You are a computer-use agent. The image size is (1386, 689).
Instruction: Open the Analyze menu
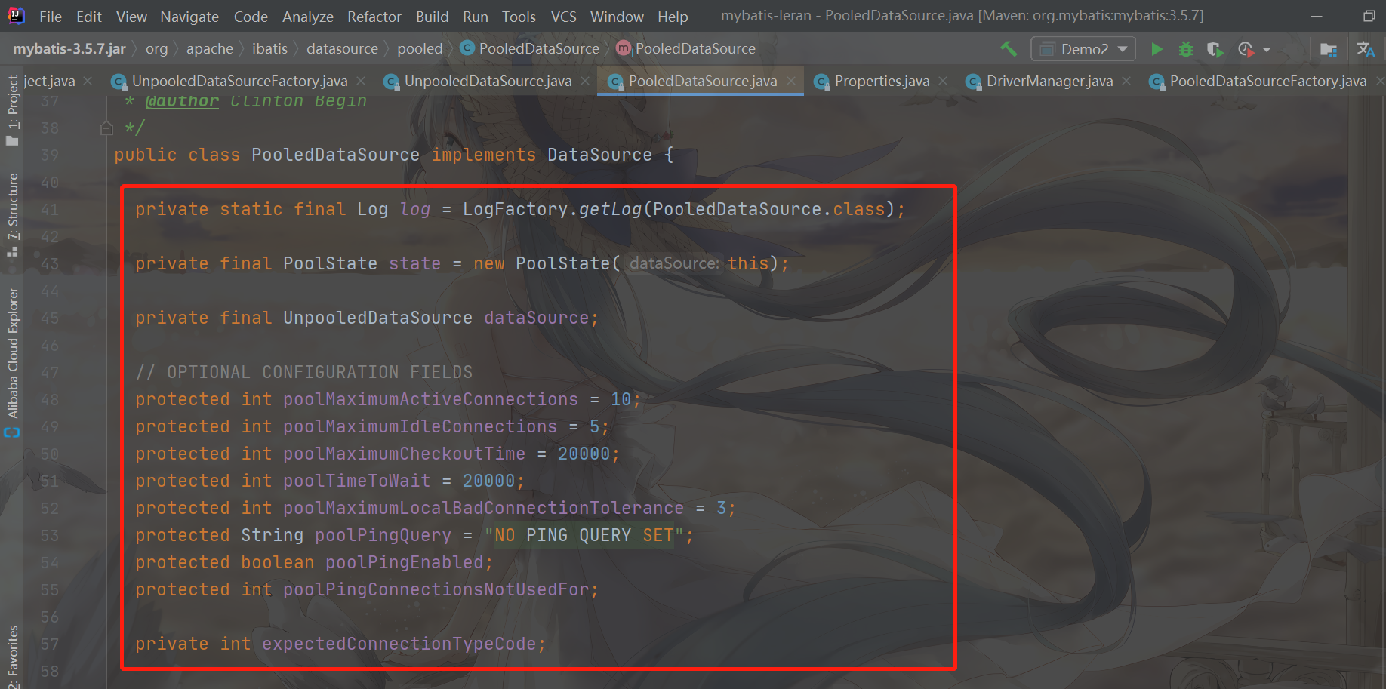[308, 17]
